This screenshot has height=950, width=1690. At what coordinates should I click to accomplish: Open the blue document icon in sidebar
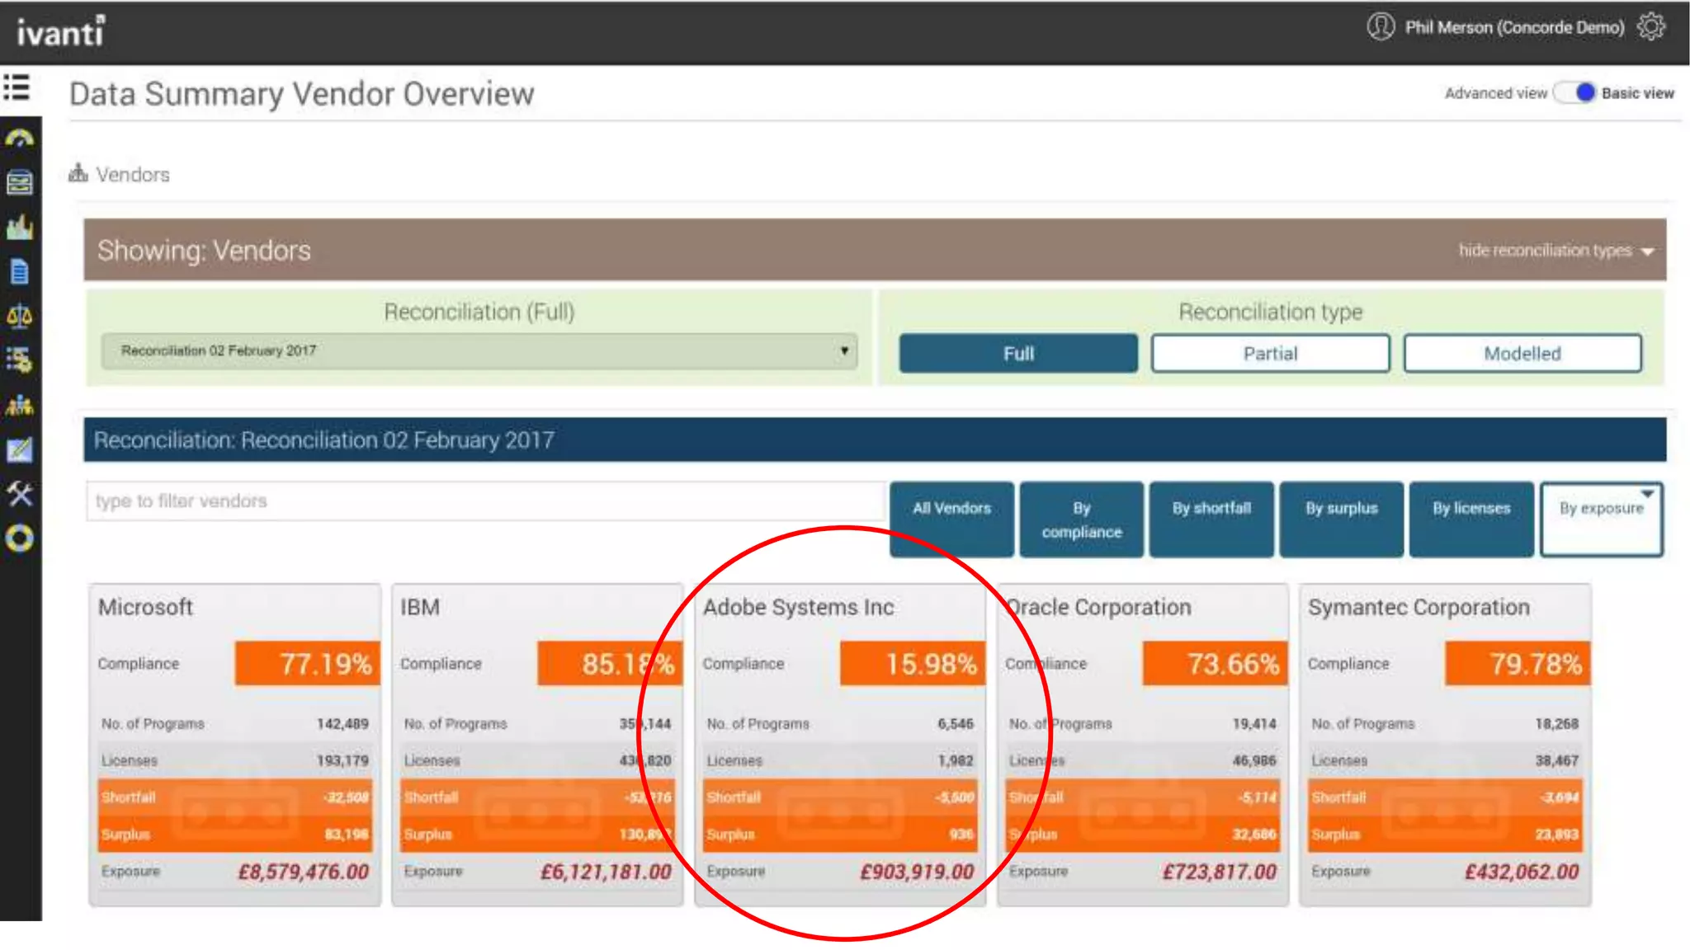pos(19,271)
